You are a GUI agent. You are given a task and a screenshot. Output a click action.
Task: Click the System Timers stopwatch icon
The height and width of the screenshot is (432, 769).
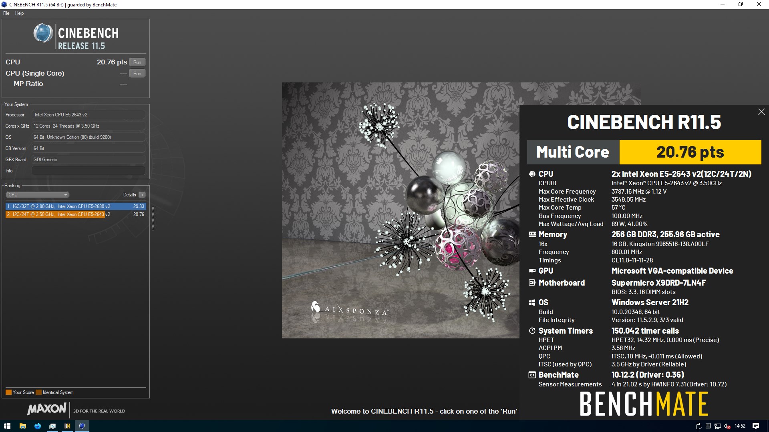click(532, 331)
